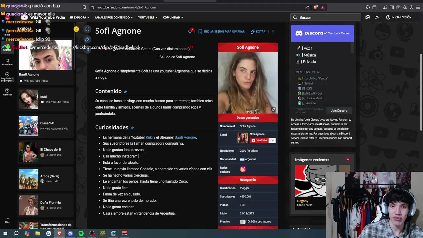The height and width of the screenshot is (238, 423).
Task: Toggle light/dark theme sun icon
Action: (377, 17)
